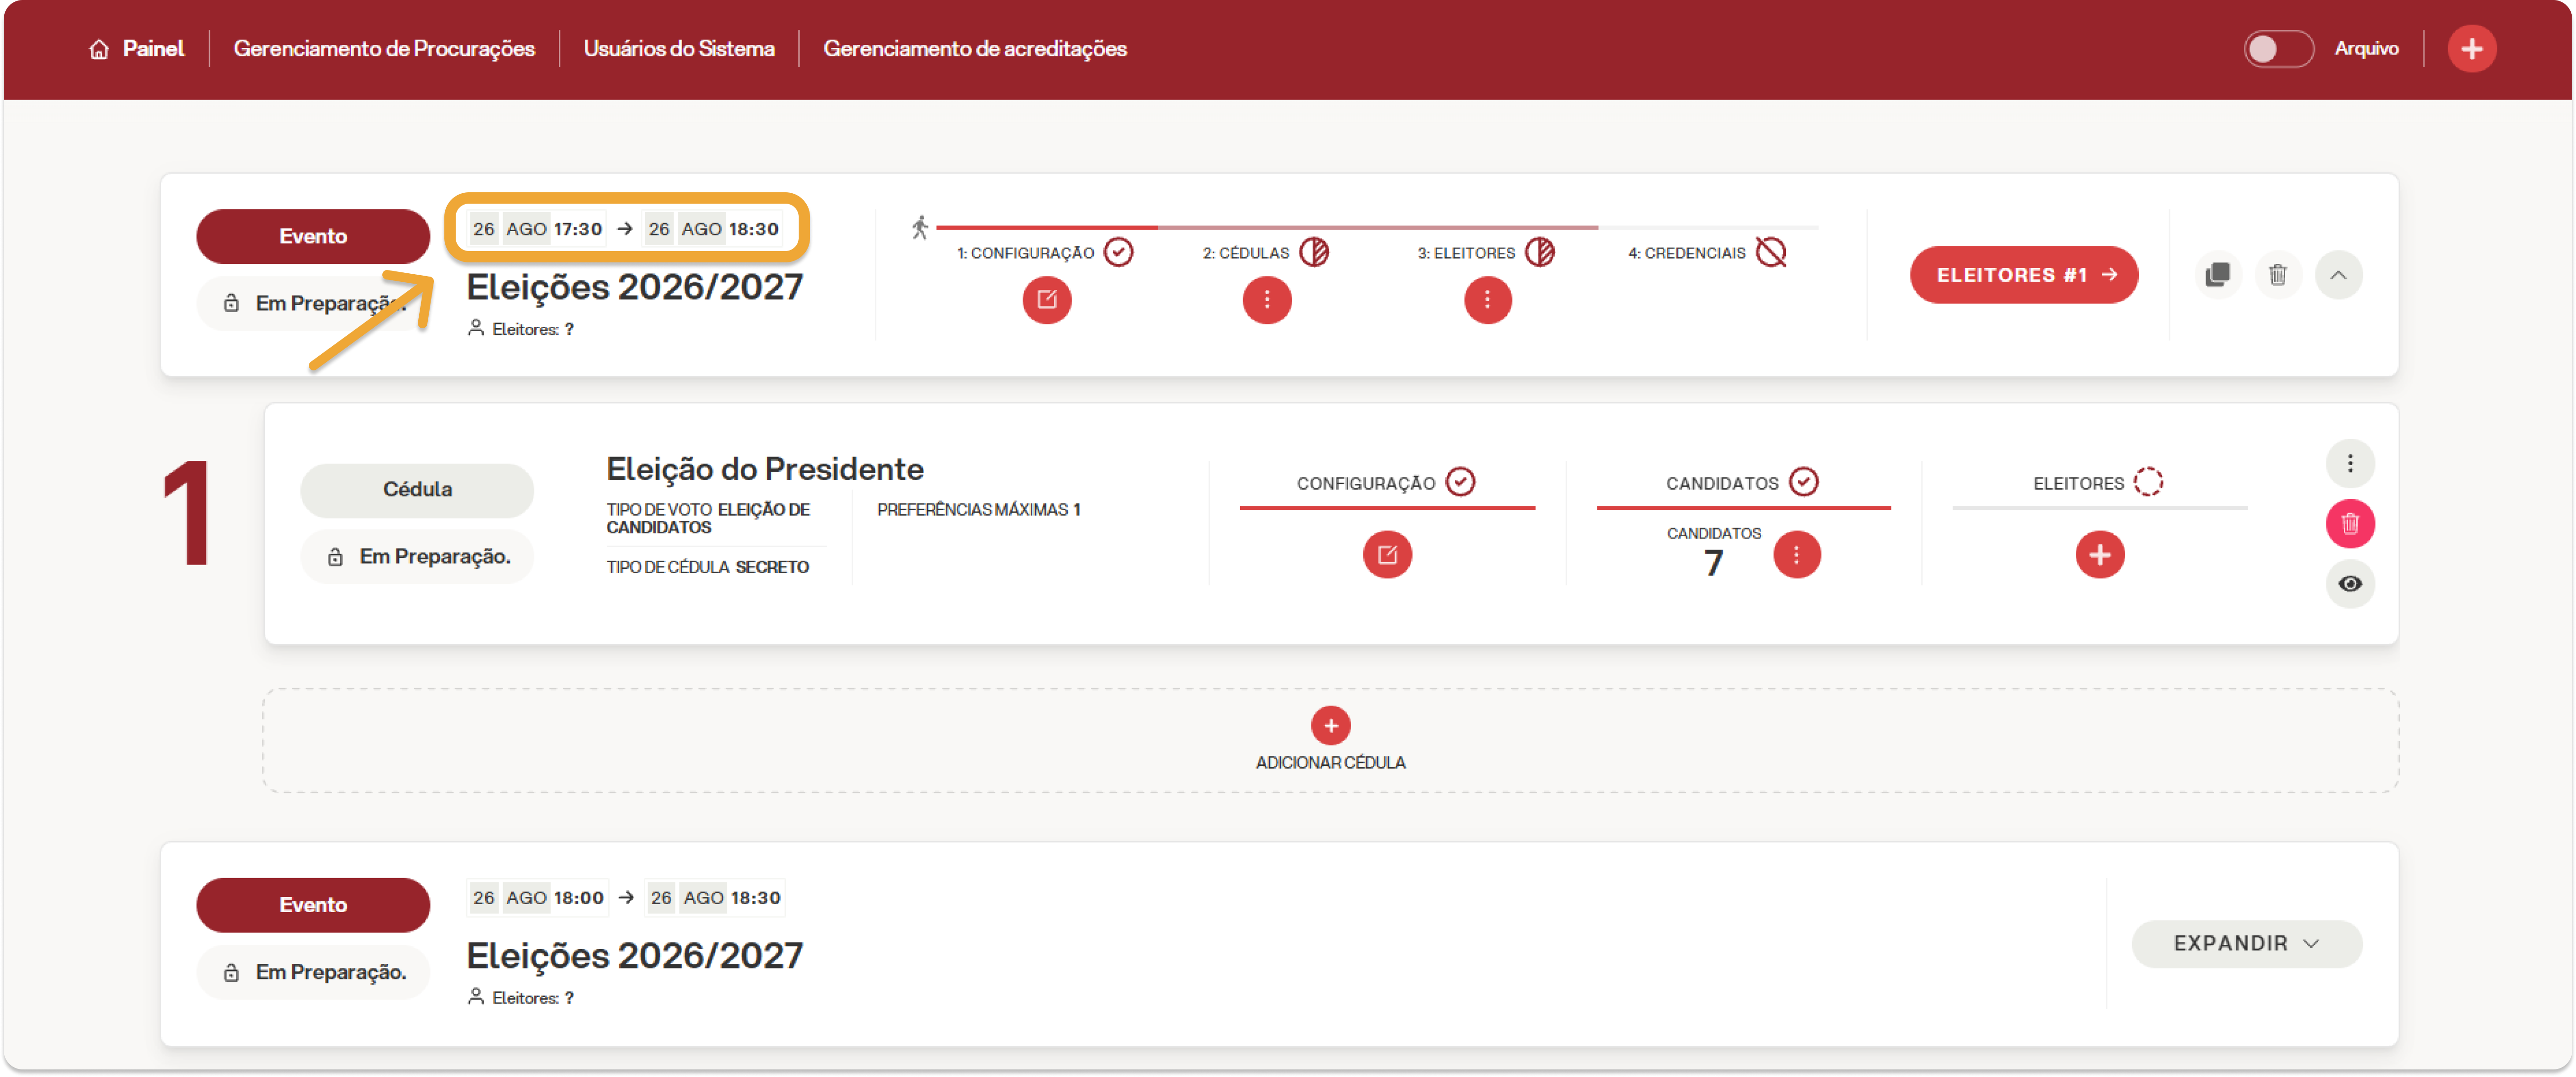
Task: Click the 2: CÉDULAS step label
Action: click(1246, 253)
